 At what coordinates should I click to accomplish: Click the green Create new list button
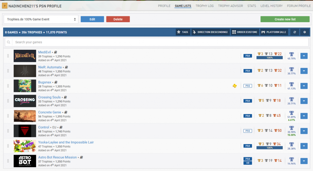[285, 19]
